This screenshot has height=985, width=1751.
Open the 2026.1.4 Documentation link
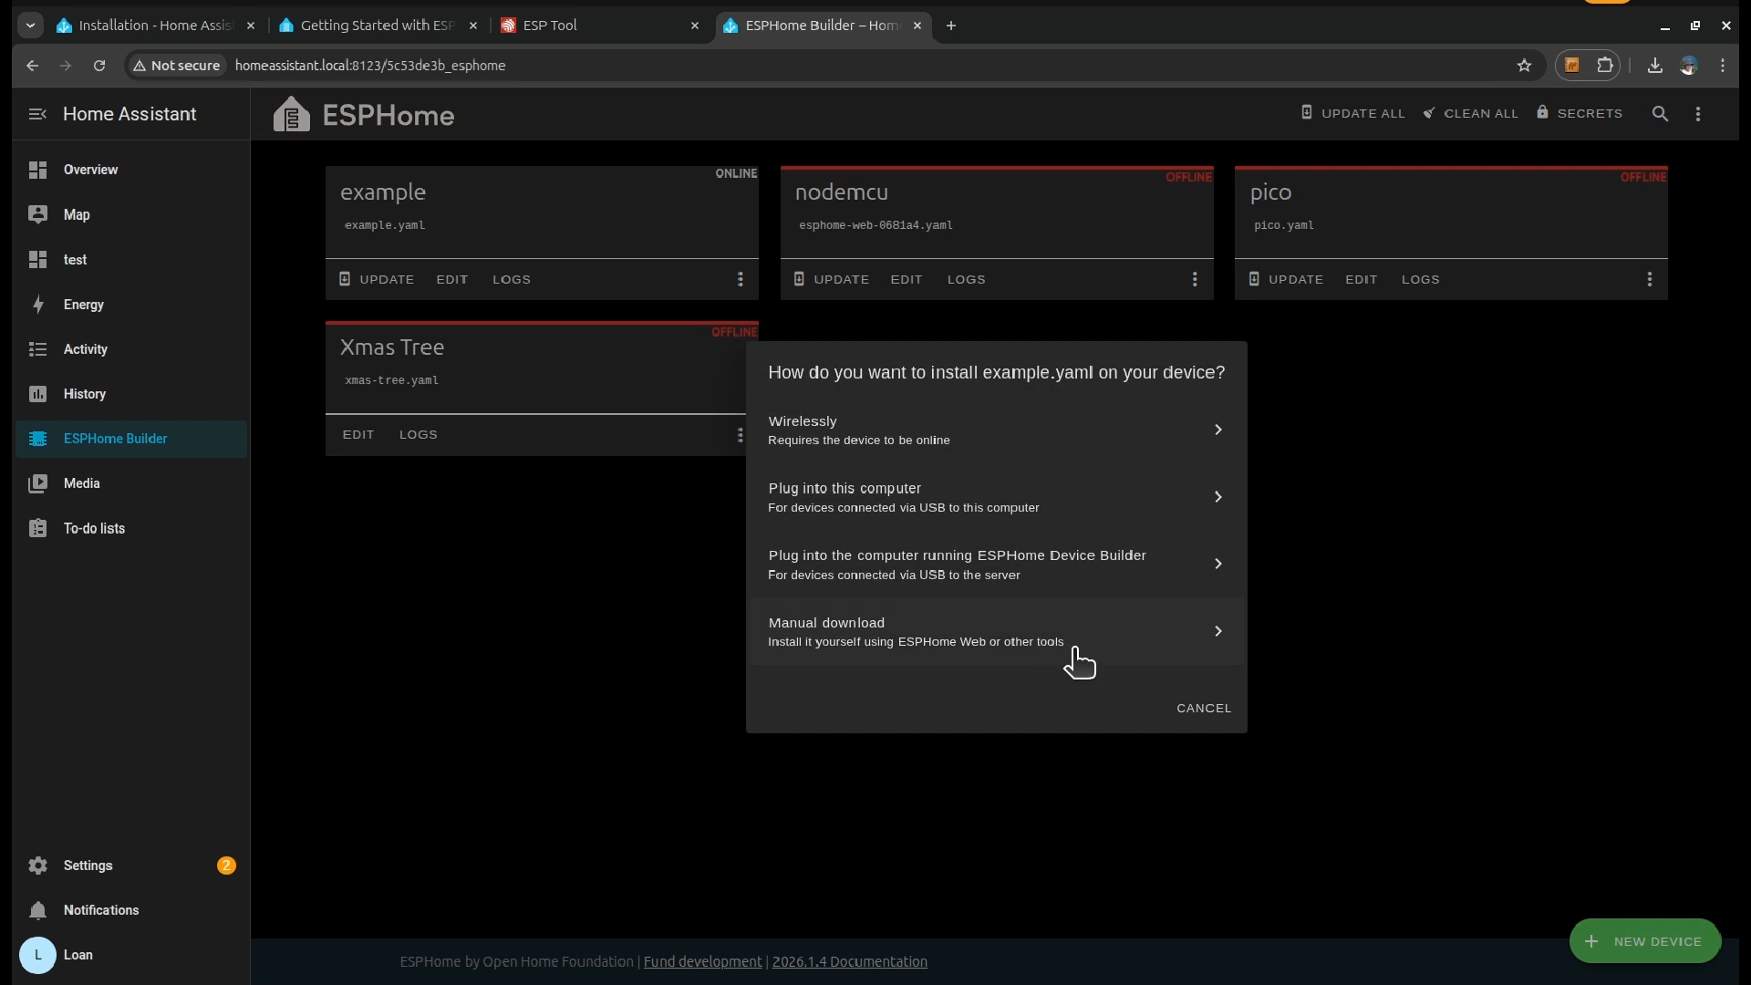point(850,961)
